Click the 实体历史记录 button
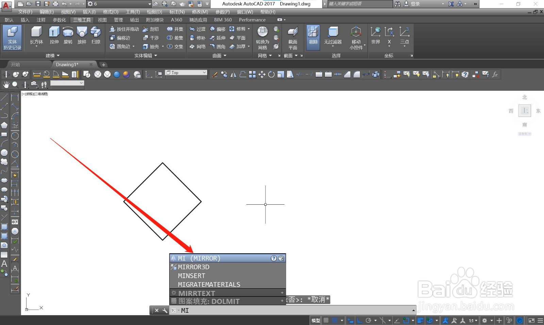The width and height of the screenshot is (544, 325). pyautogui.click(x=12, y=37)
